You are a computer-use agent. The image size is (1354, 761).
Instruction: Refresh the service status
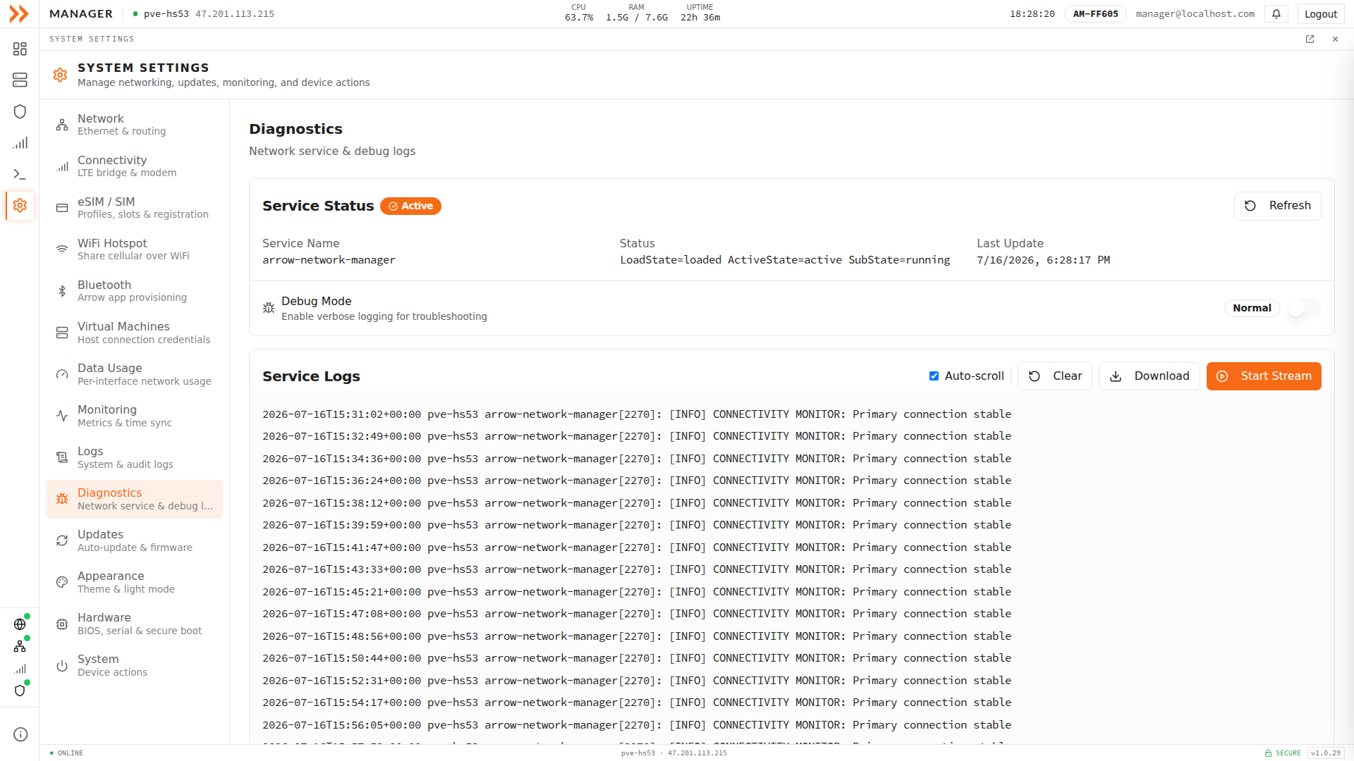click(x=1277, y=206)
